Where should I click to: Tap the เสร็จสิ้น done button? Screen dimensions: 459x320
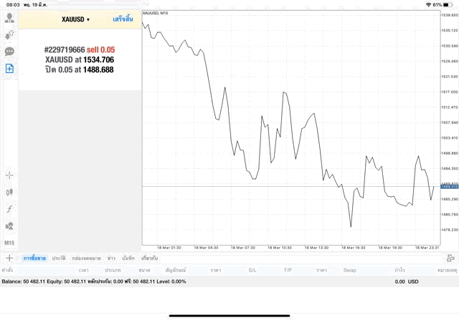pyautogui.click(x=123, y=19)
